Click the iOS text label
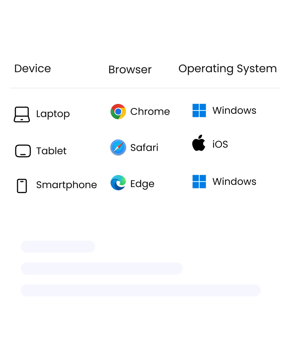289x338 pixels. pos(220,144)
